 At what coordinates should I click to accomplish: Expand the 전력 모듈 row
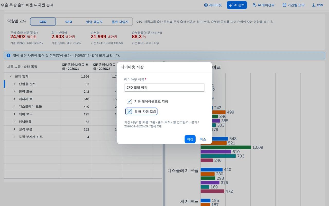tap(15, 91)
